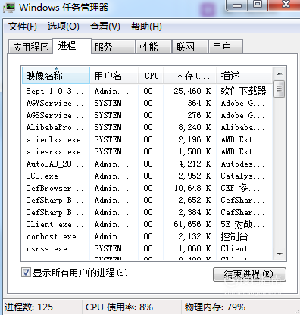Click the Autodes... description cell

(242, 164)
